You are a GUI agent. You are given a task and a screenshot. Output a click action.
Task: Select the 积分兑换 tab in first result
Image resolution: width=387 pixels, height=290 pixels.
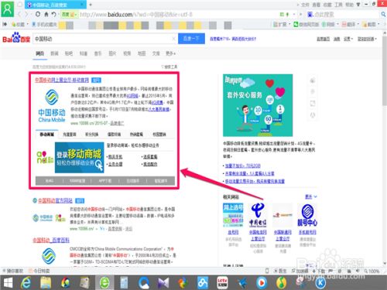[x=91, y=135]
